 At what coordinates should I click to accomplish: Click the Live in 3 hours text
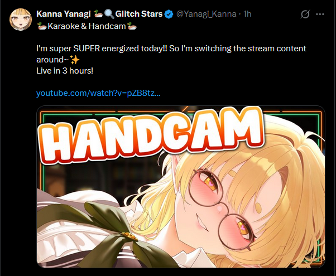tap(65, 71)
